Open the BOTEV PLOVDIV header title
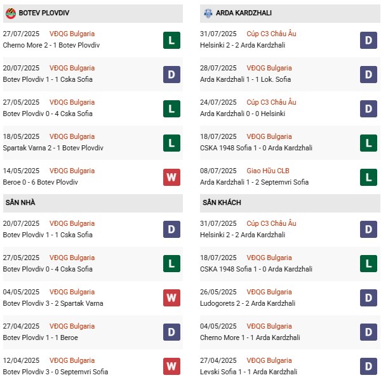Image resolution: width=381 pixels, height=380 pixels. pyautogui.click(x=46, y=13)
